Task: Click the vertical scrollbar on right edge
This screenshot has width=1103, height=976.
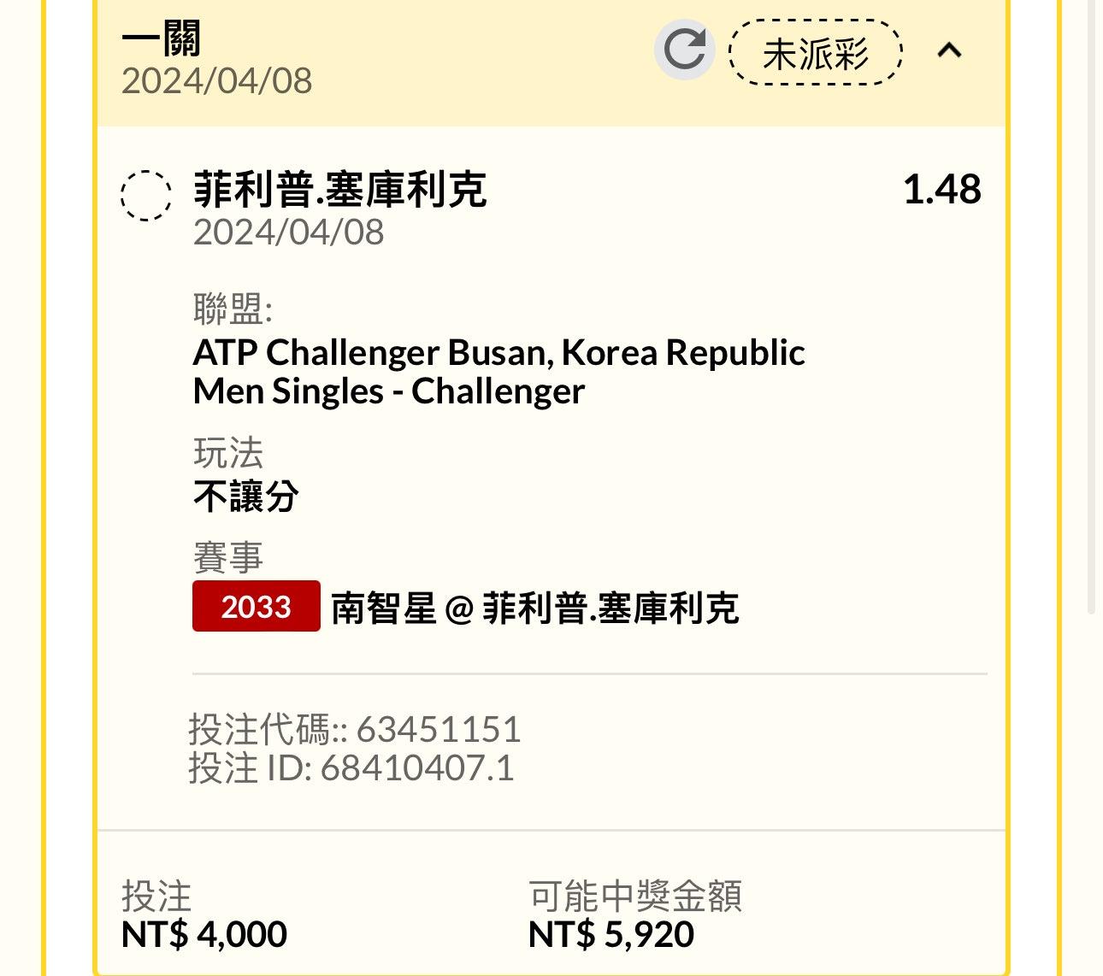Action: click(x=1091, y=342)
